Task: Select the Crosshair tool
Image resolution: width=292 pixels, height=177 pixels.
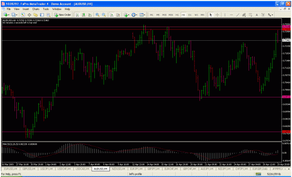Action: click(217, 15)
